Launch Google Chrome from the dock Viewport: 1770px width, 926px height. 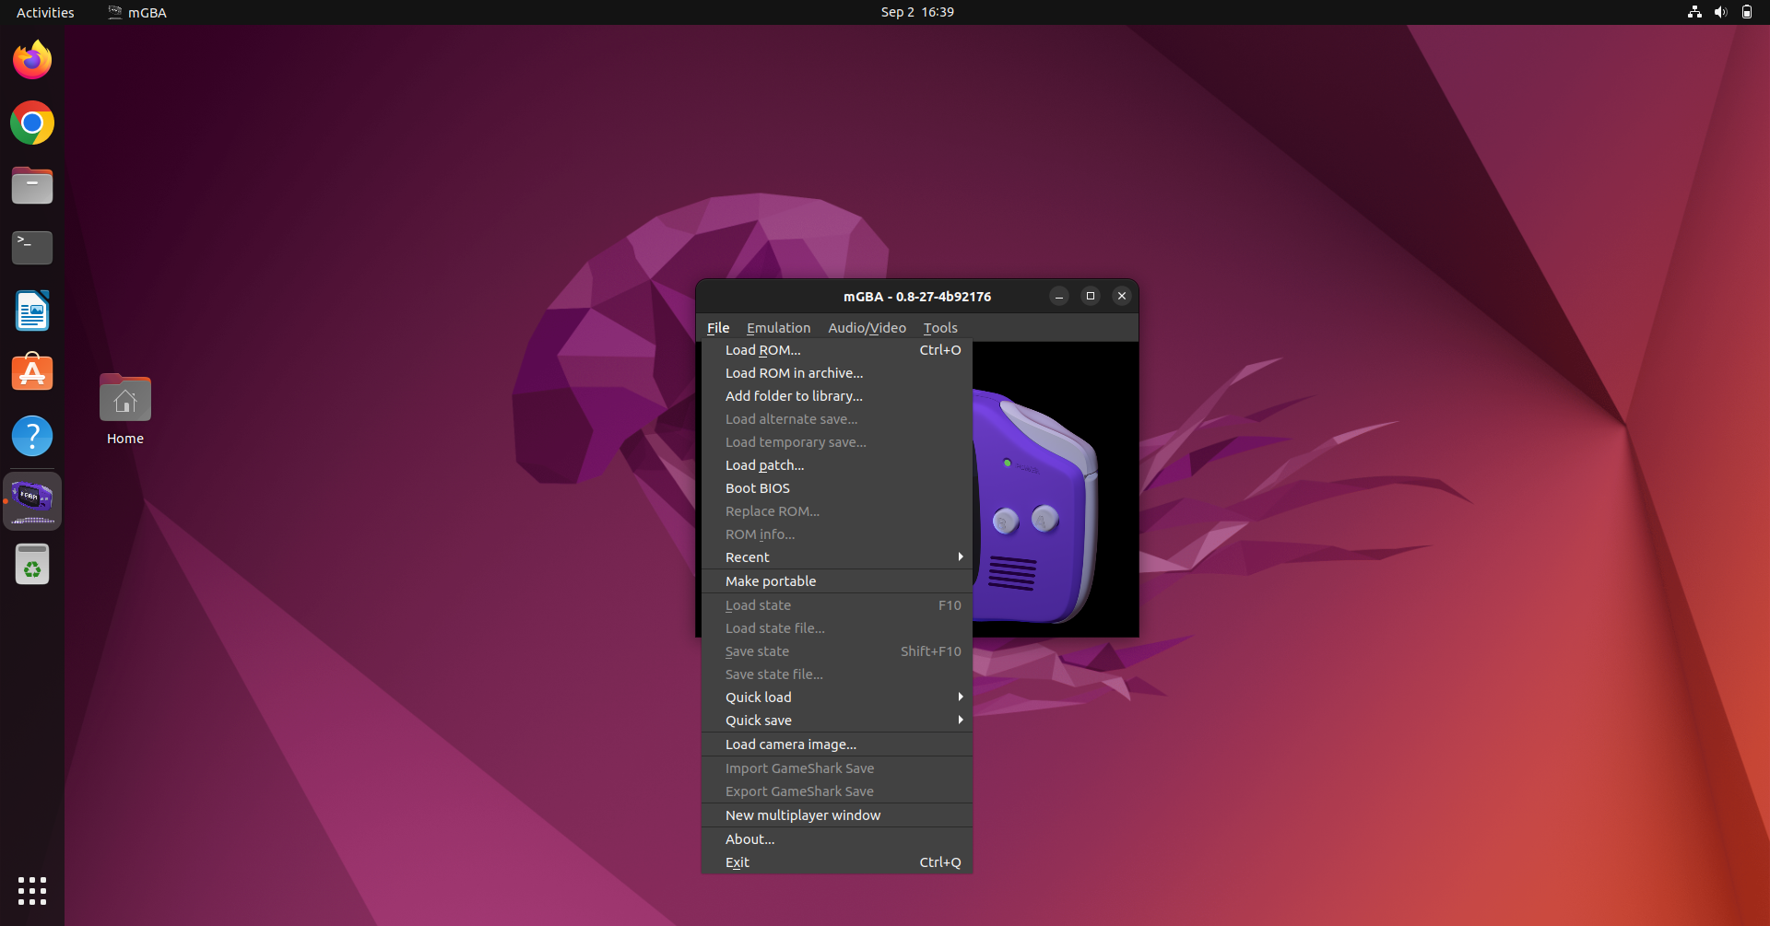[31, 123]
